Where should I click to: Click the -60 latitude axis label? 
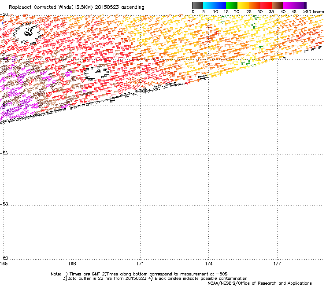(4, 258)
